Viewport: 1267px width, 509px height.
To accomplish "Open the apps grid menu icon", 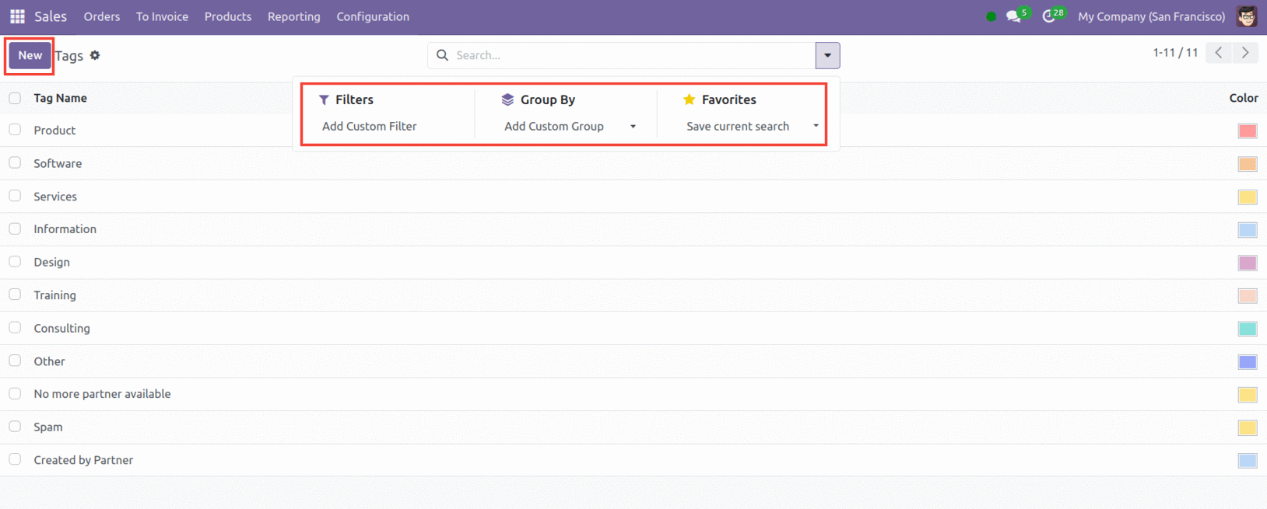I will click(17, 16).
